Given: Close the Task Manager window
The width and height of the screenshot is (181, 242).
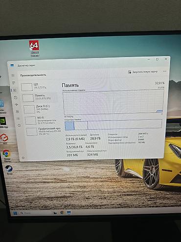Looking at the screenshot, I should coord(166,59).
